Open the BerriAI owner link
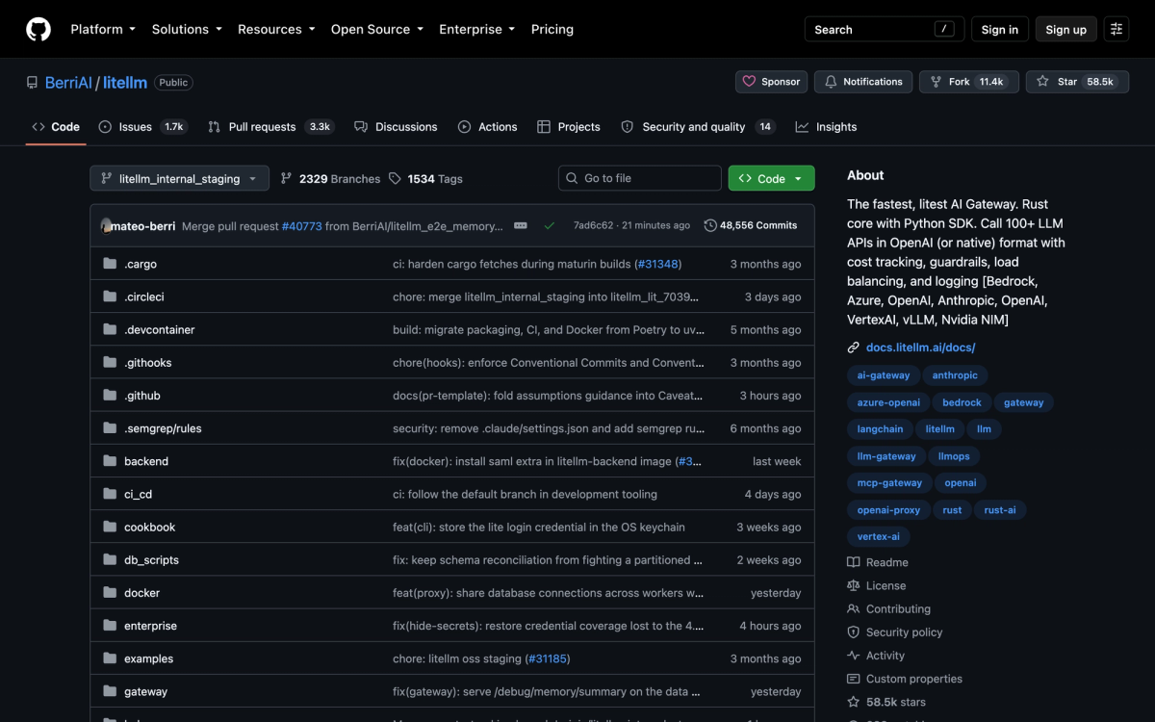 pos(68,83)
